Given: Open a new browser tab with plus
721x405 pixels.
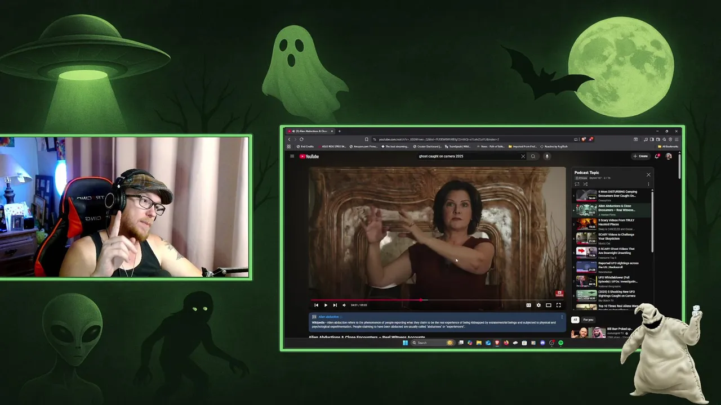Looking at the screenshot, I should click(340, 131).
